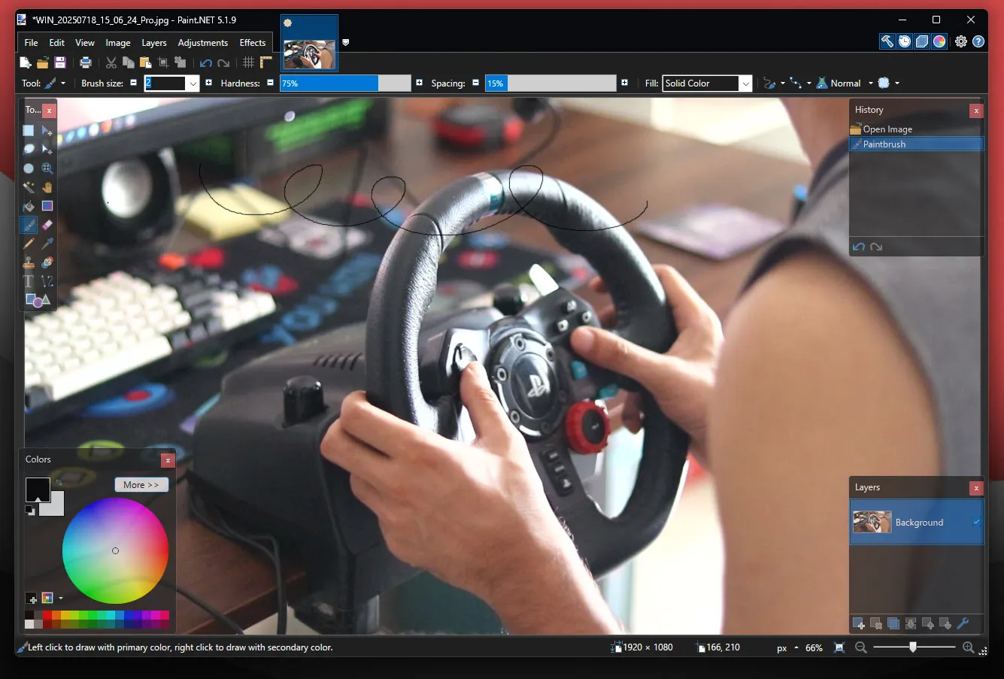Screen dimensions: 1004x679
Task: Choose the Text tool
Action: 28,280
